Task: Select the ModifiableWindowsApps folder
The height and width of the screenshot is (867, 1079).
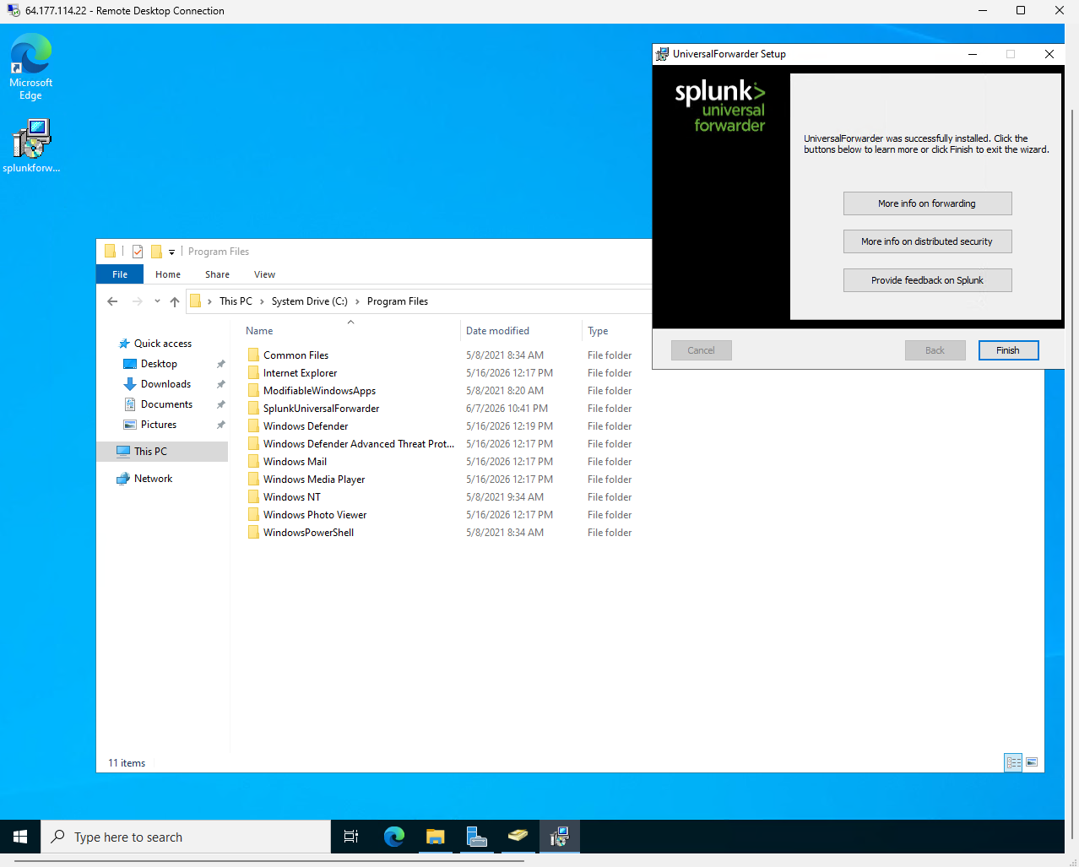Action: pos(319,391)
